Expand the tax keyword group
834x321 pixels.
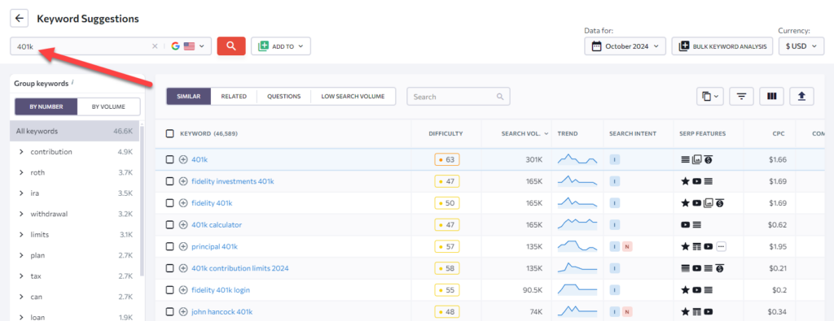21,276
